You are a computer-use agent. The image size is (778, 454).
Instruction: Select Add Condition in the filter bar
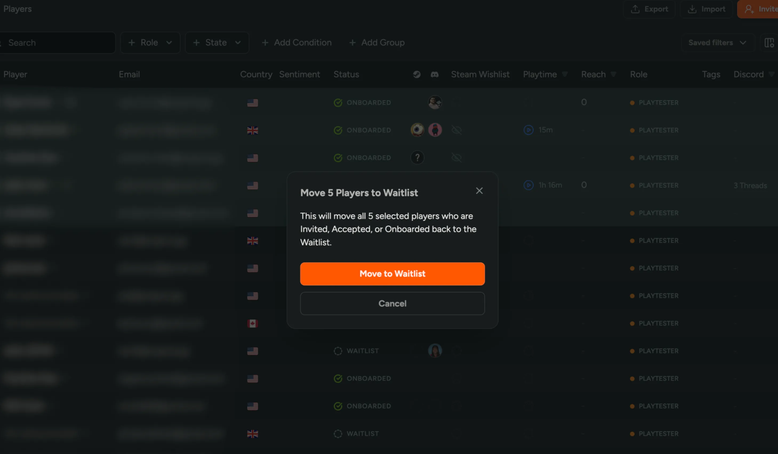[x=296, y=43]
